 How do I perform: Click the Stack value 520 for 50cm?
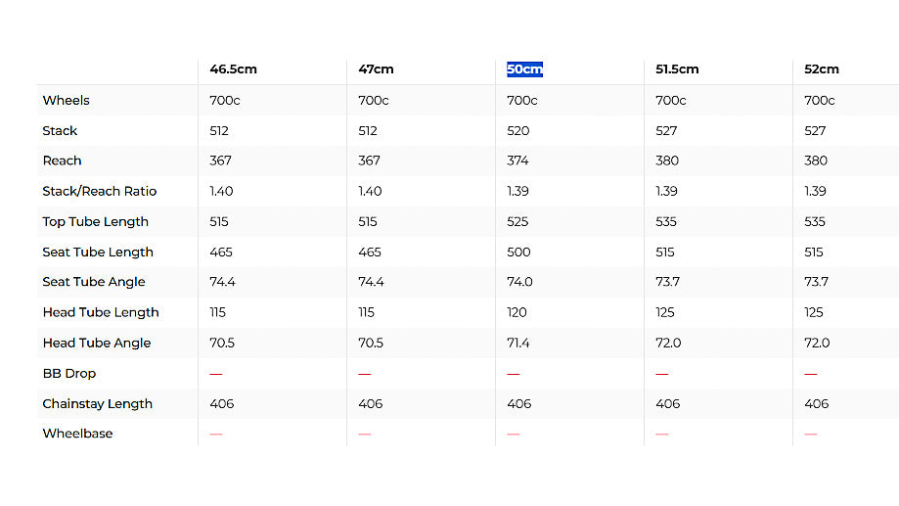(x=517, y=130)
